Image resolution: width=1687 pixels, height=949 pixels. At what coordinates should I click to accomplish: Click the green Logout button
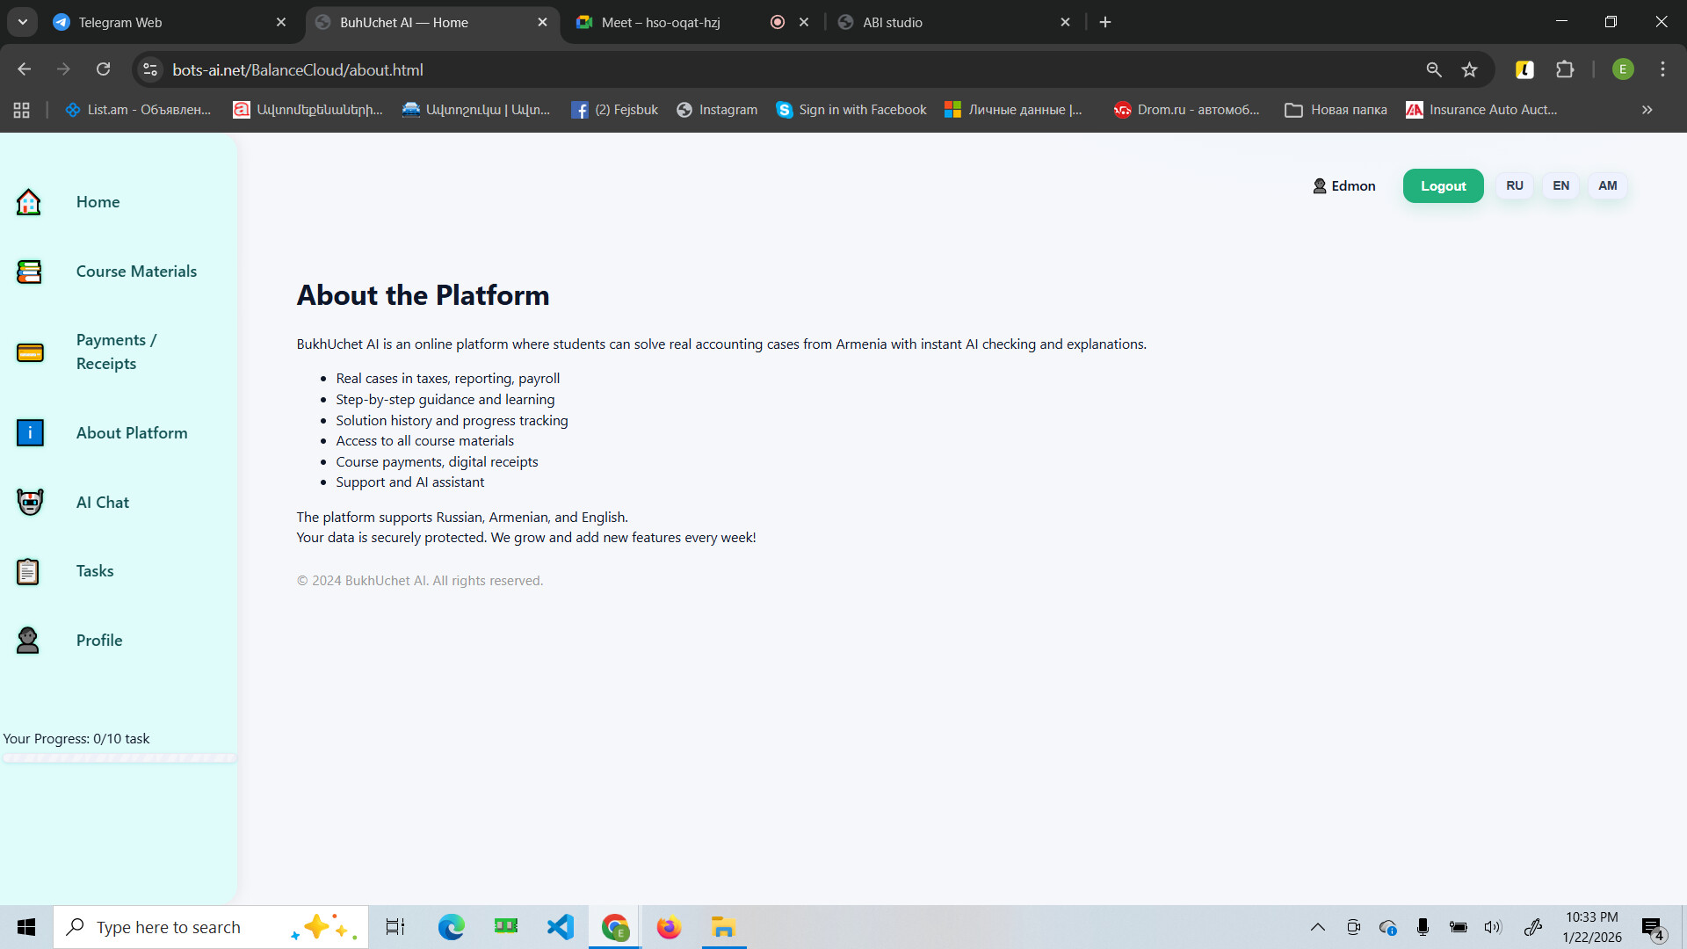[x=1443, y=185]
